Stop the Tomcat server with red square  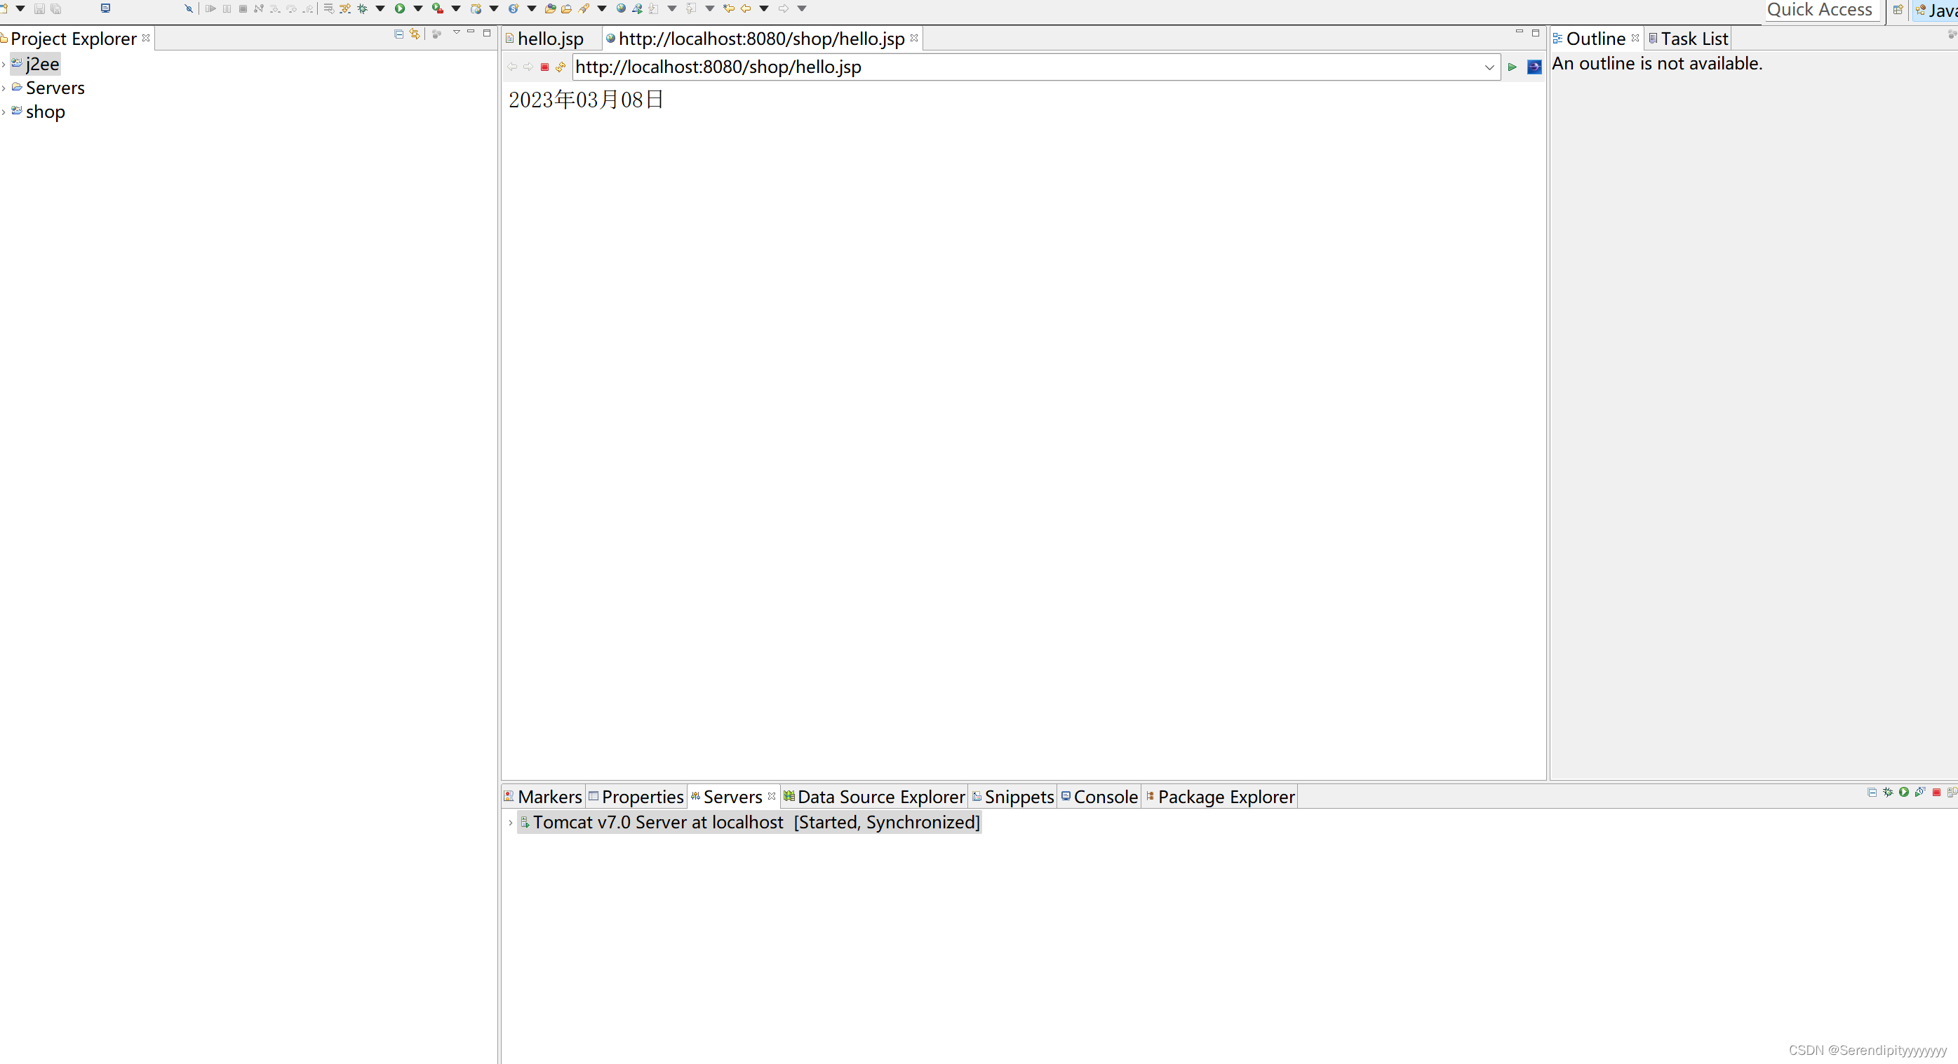click(1936, 792)
